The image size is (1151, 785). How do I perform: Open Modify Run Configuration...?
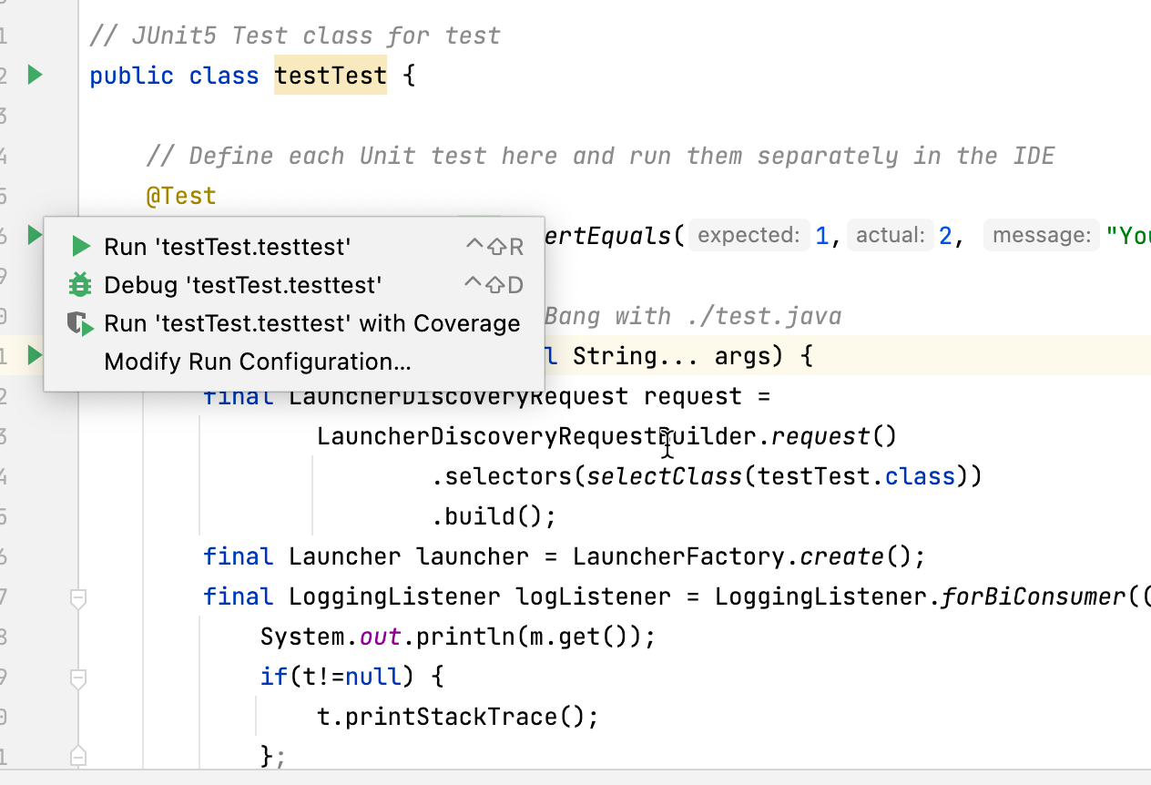coord(296,362)
